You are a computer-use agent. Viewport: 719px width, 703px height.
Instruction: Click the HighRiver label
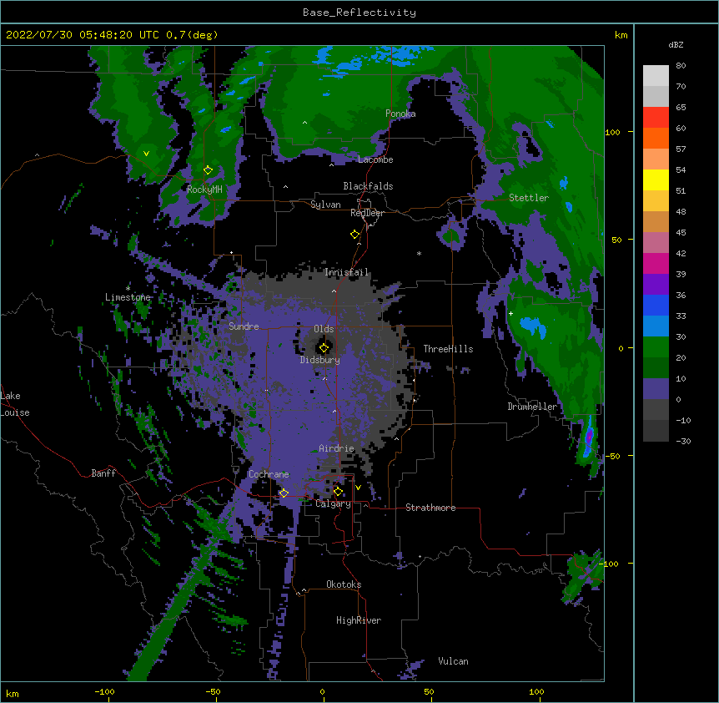click(x=359, y=620)
